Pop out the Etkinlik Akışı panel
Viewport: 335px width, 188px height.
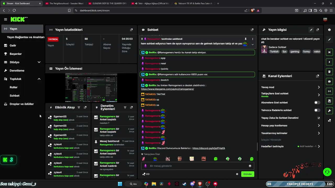85,107
